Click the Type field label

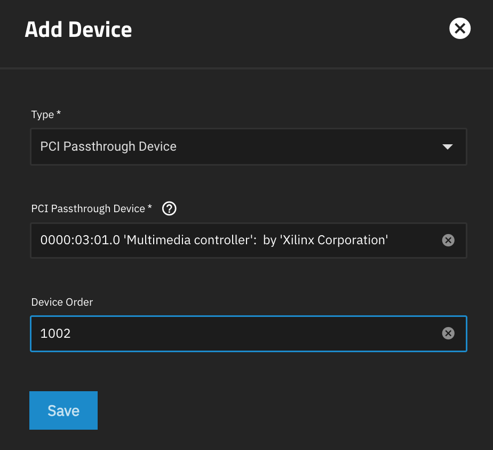[x=43, y=114]
